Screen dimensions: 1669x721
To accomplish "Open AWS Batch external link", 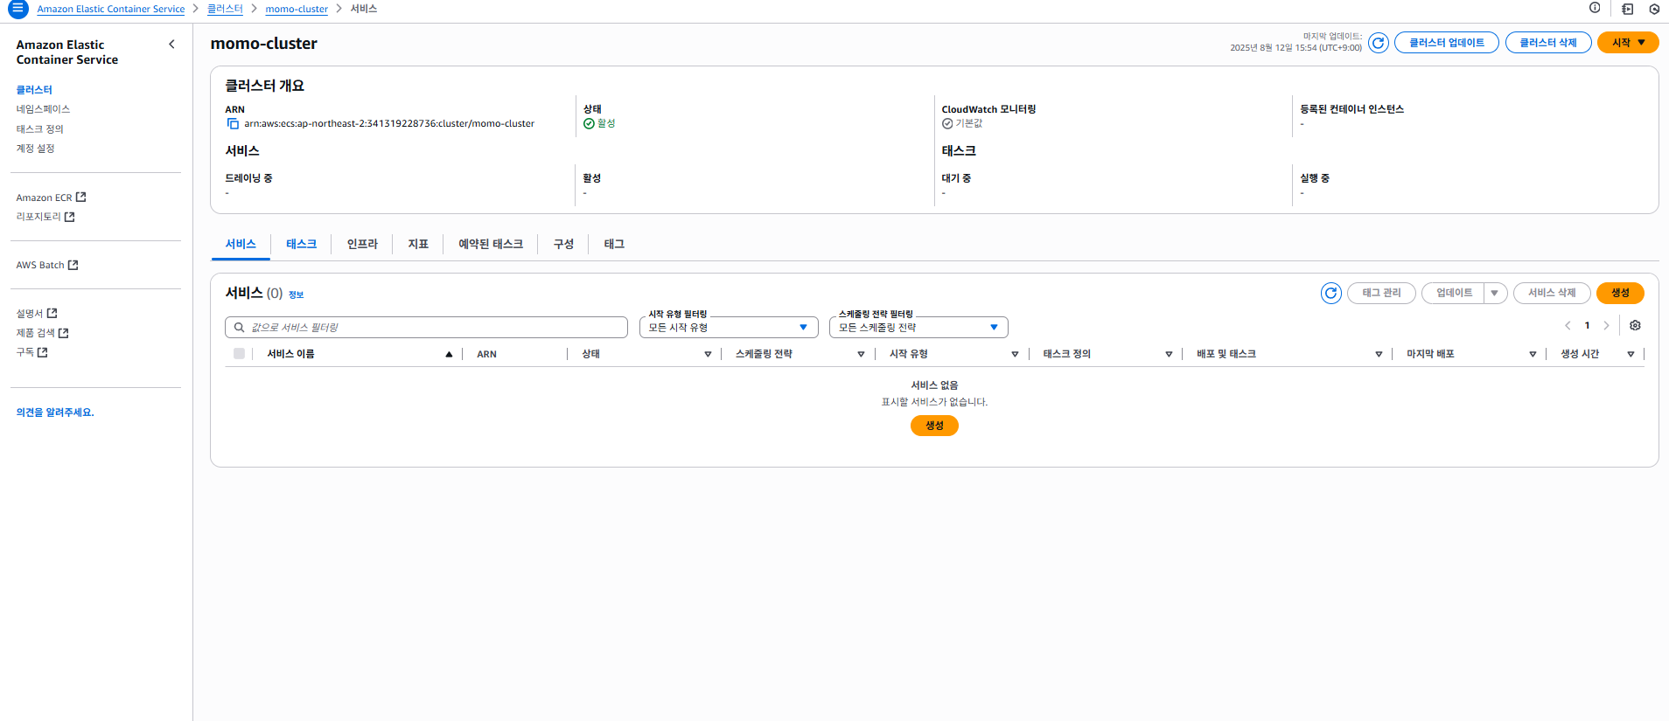I will pos(47,265).
